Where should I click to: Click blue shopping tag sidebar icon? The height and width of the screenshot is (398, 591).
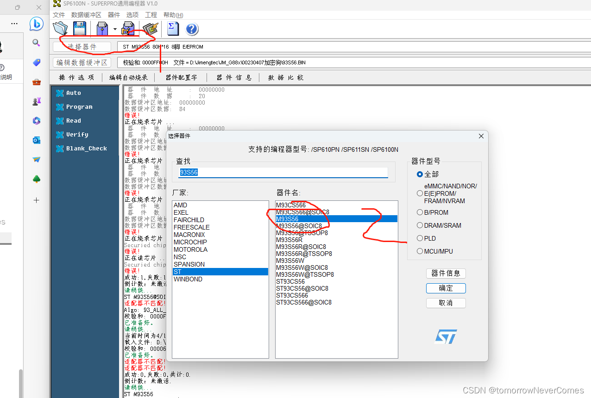point(37,62)
